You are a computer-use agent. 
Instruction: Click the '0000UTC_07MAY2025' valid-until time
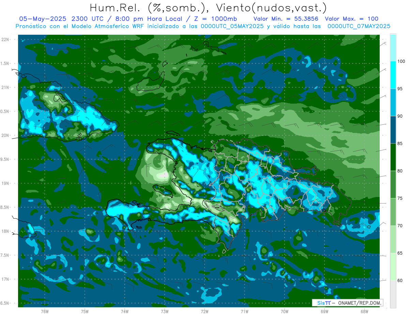[x=359, y=26]
